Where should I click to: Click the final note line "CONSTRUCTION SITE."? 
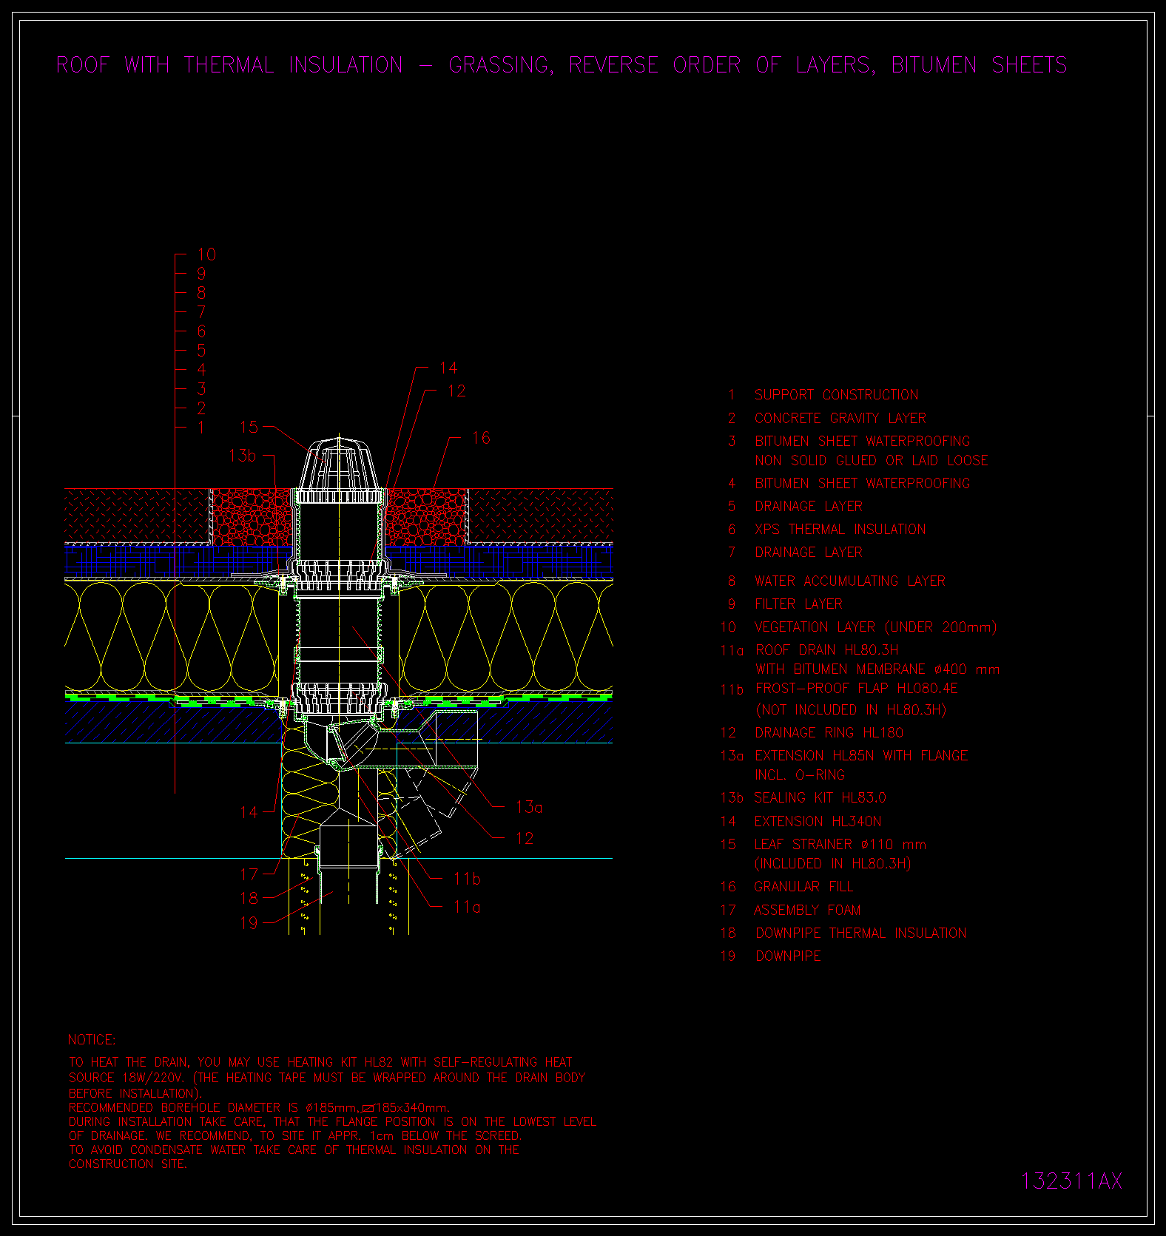[x=127, y=1164]
